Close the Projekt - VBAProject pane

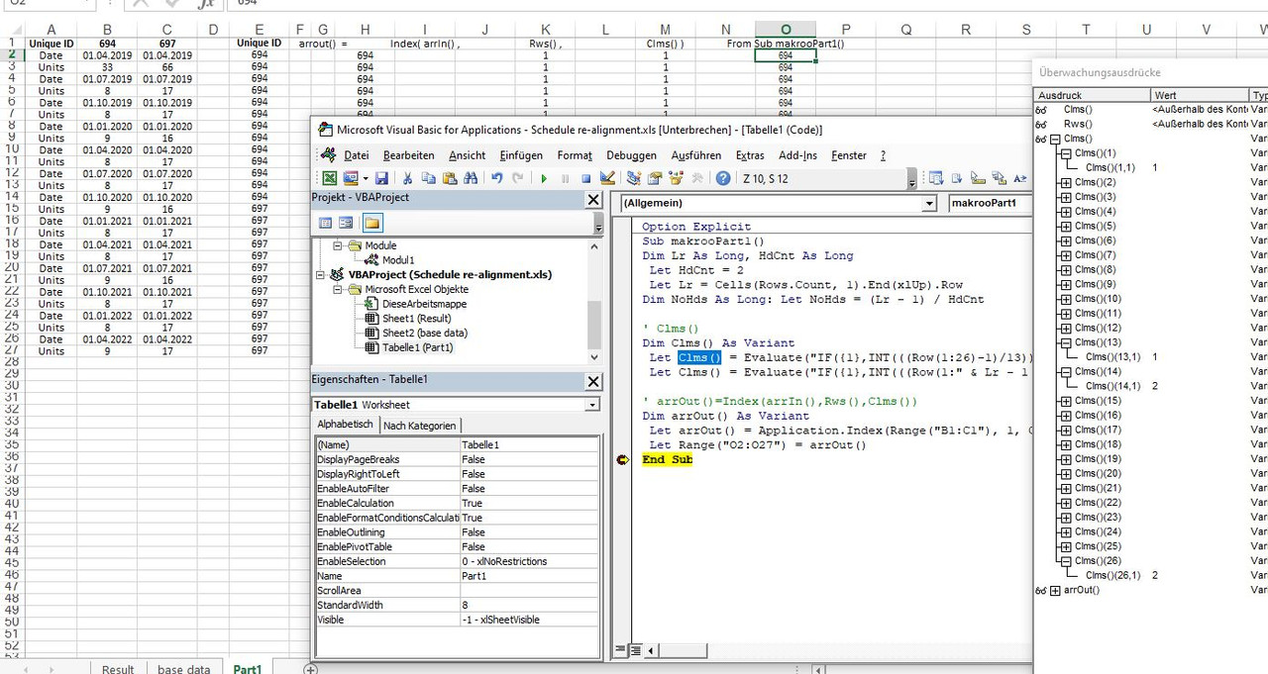(x=593, y=199)
